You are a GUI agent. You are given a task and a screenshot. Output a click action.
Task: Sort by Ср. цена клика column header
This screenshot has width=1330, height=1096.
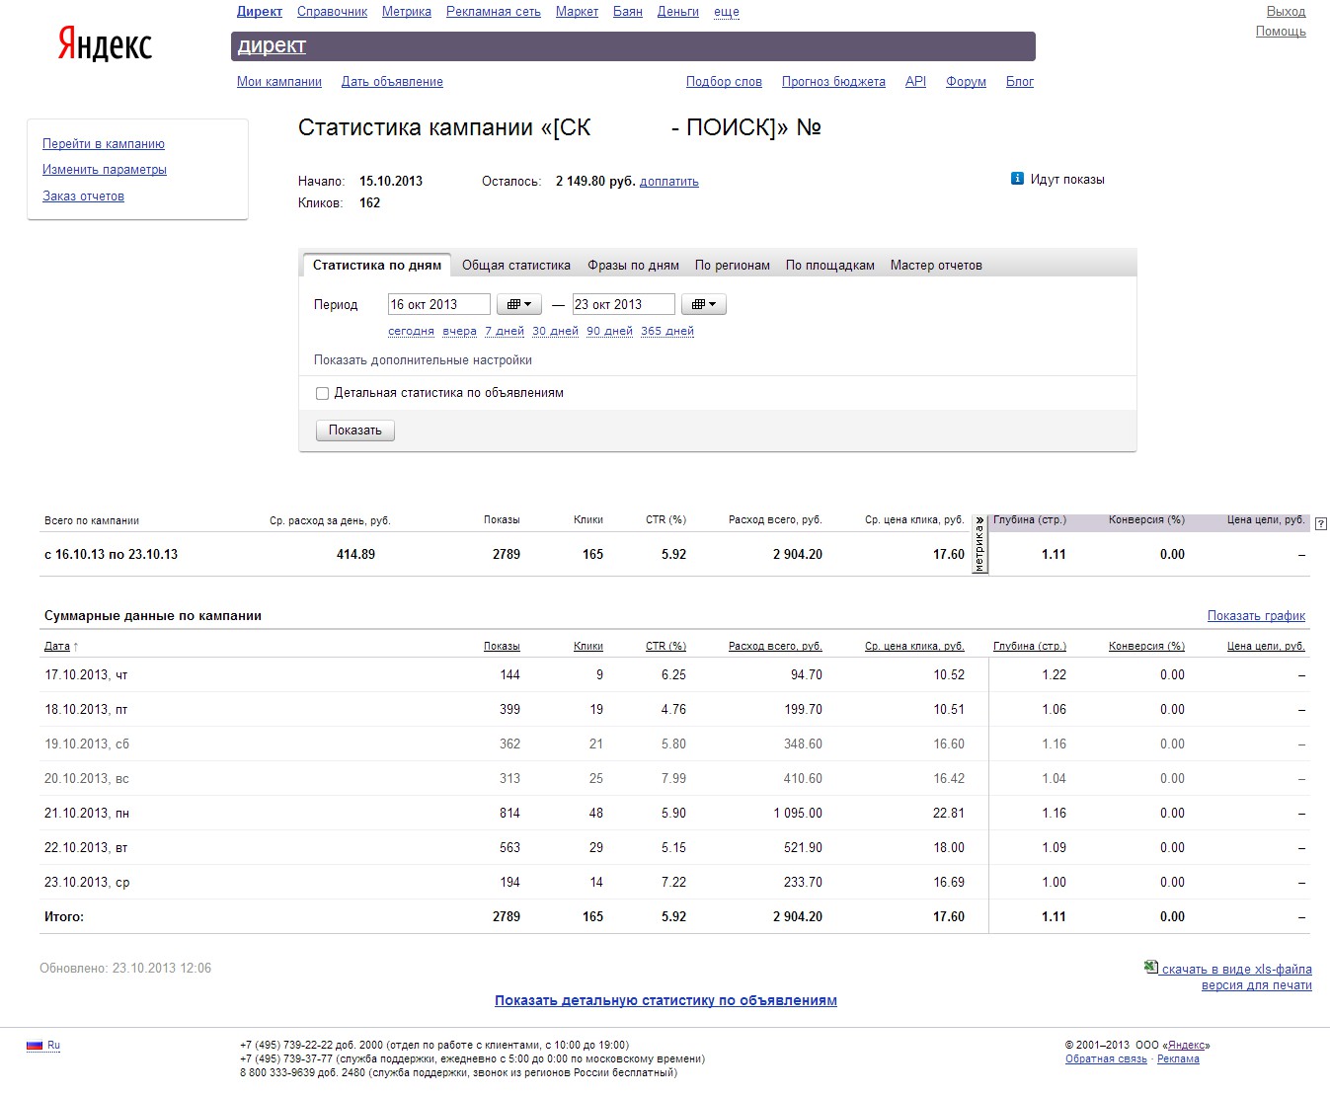tap(914, 647)
